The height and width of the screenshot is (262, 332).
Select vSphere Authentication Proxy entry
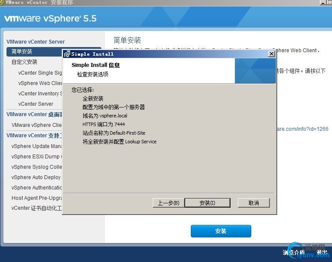[36, 188]
